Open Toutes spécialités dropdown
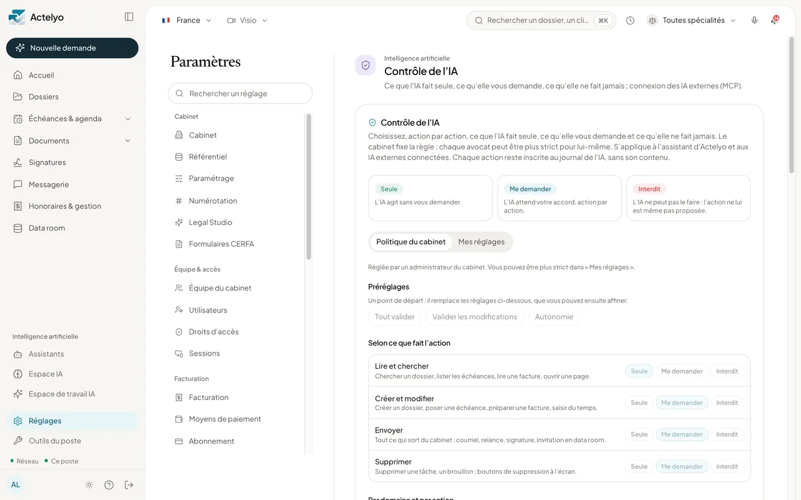Screen dimensions: 801x500 pos(692,21)
